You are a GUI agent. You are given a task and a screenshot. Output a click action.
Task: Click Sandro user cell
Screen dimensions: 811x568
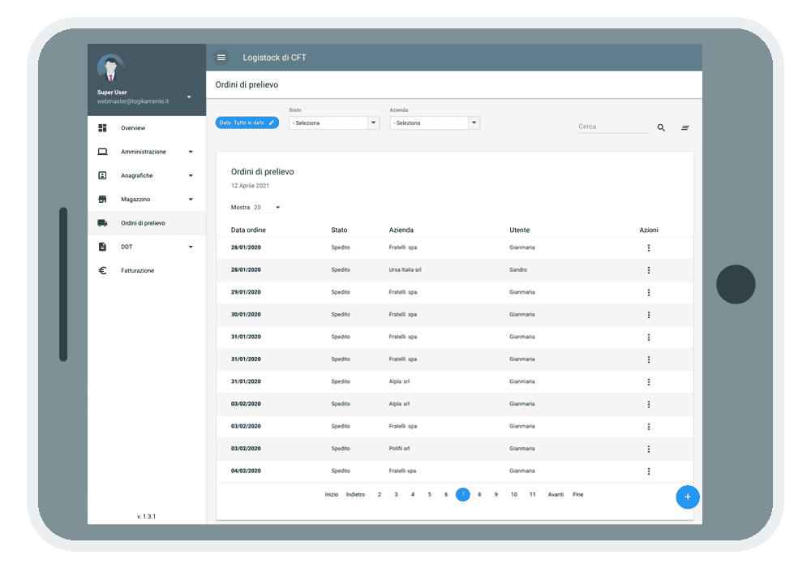click(x=518, y=269)
